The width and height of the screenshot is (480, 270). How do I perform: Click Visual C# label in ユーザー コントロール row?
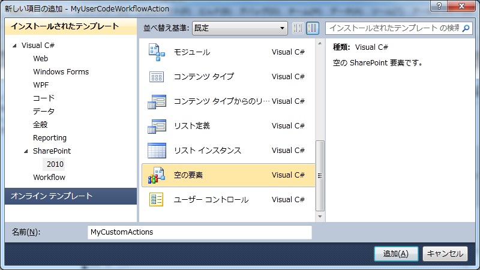point(288,200)
